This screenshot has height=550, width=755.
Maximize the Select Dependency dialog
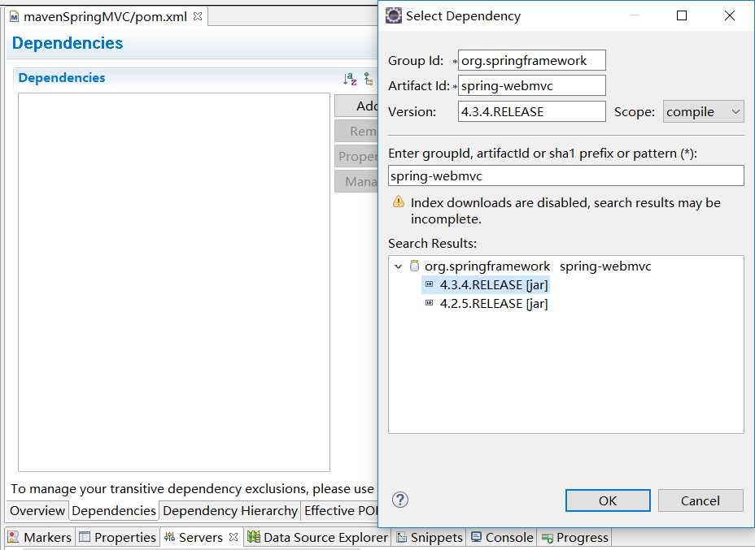click(x=682, y=16)
